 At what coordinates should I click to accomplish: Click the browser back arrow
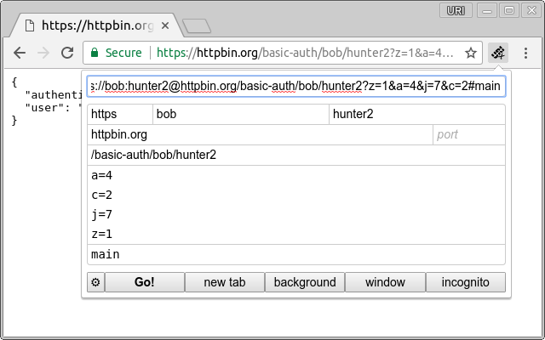tap(20, 53)
